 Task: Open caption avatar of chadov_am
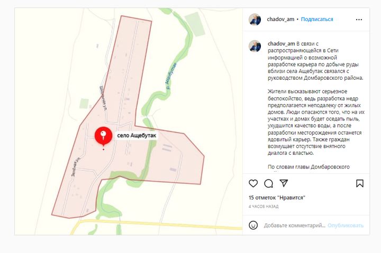255,46
